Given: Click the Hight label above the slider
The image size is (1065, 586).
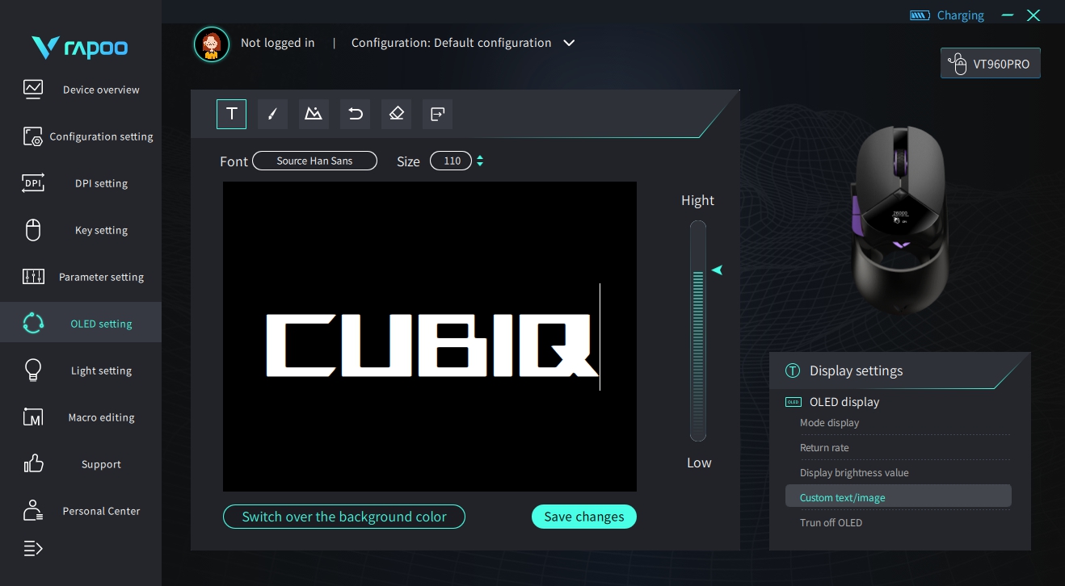Looking at the screenshot, I should pyautogui.click(x=698, y=200).
